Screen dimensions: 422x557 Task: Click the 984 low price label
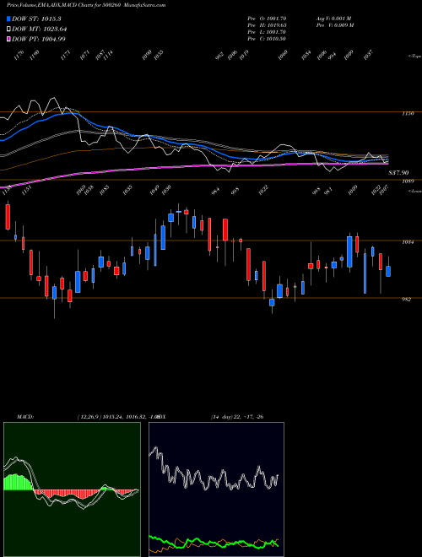[215, 191]
